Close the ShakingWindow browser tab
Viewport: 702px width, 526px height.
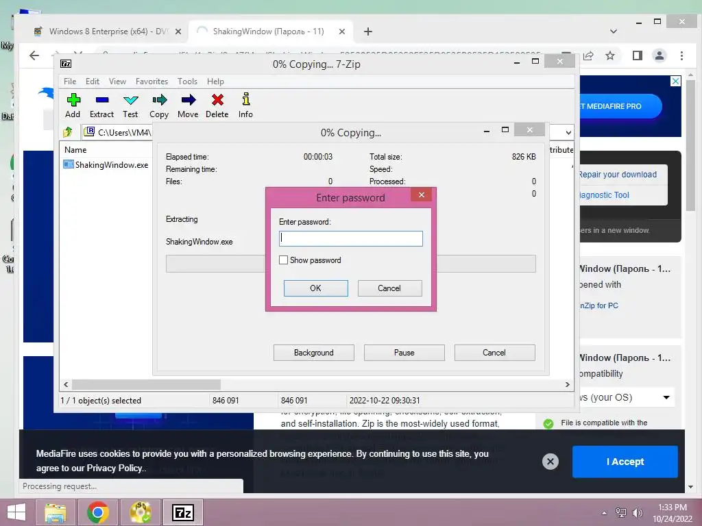tap(342, 32)
